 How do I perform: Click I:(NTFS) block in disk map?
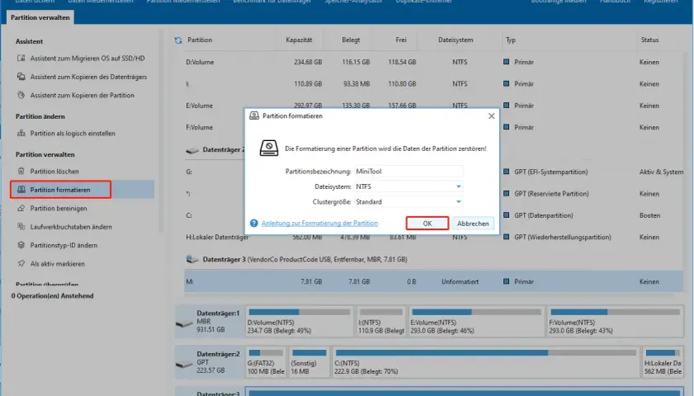[x=381, y=322]
